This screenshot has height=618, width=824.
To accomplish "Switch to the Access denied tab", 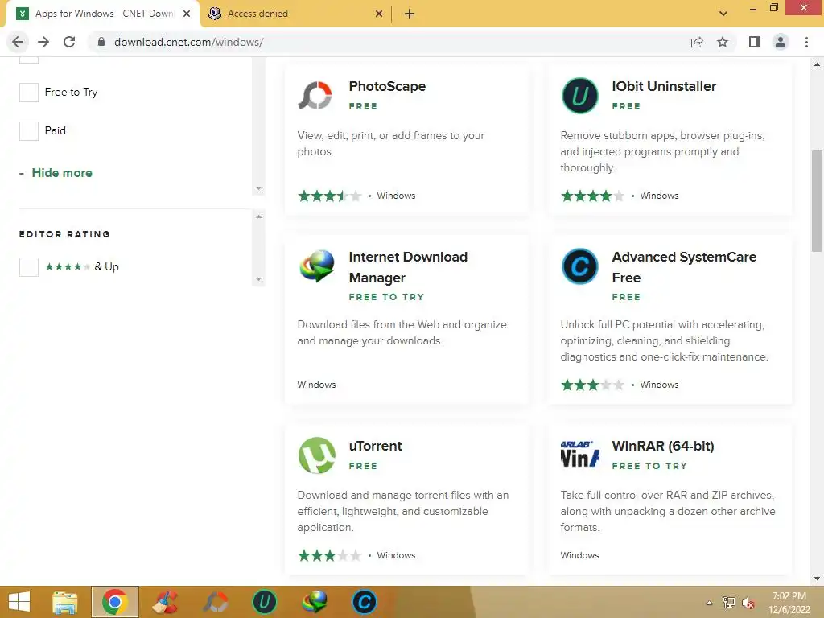I will click(296, 14).
